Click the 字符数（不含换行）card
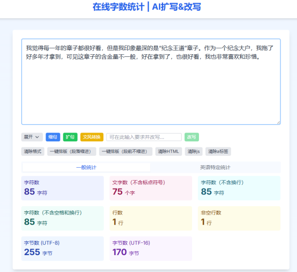The image size is (297, 272). tap(239, 188)
